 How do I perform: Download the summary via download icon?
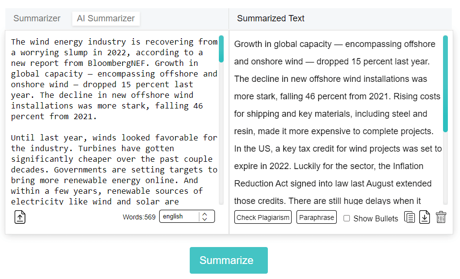point(425,217)
